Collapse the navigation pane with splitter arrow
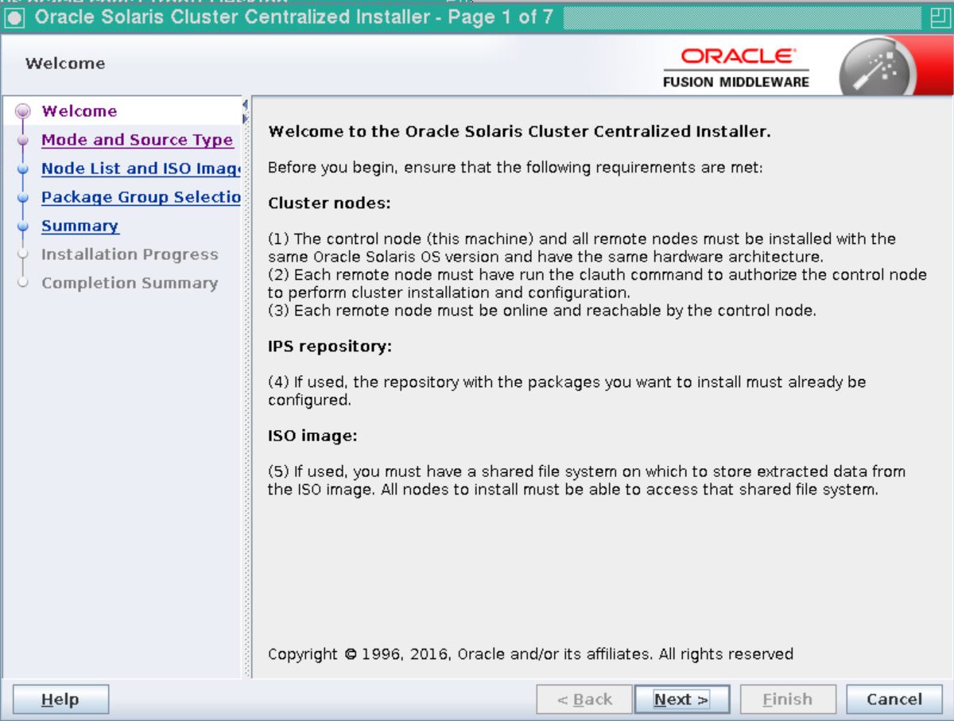 [246, 106]
